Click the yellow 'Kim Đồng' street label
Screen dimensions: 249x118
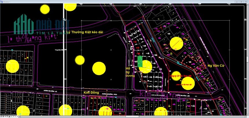coord(91,93)
